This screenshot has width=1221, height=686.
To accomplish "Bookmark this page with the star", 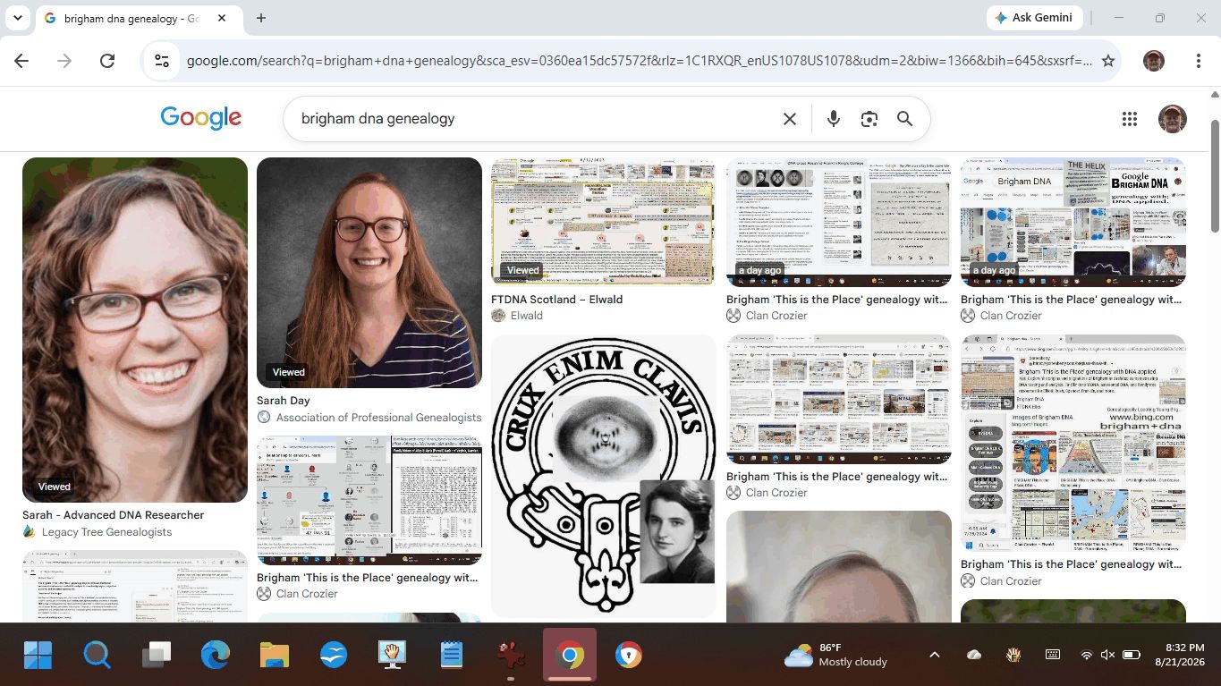I will click(1108, 61).
